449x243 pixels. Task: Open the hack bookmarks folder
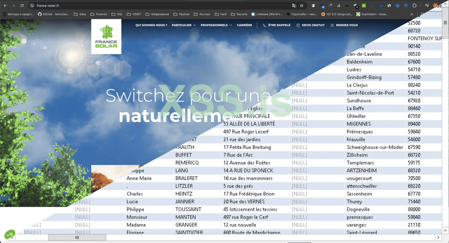221,14
